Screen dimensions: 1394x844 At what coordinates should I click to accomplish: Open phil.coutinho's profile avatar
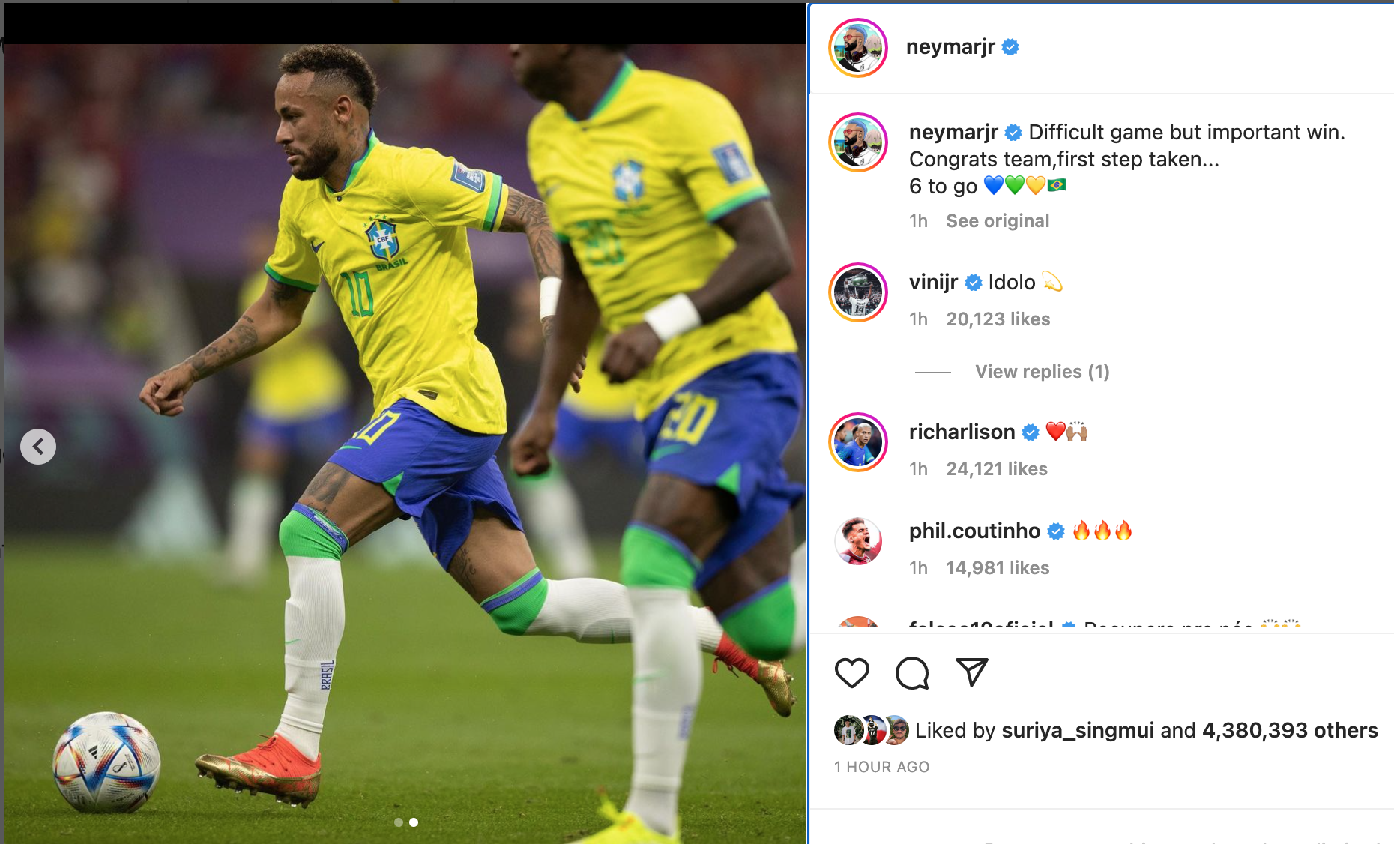click(x=858, y=541)
